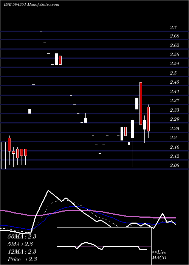The image size is (189, 265).
Task: Click the 2.45 price axis label
Action: (x=175, y=82)
